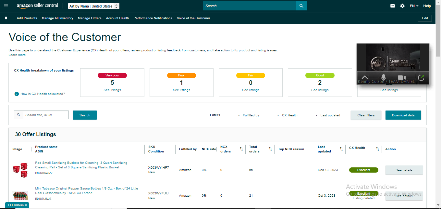Open the mail messages icon

coord(393,6)
